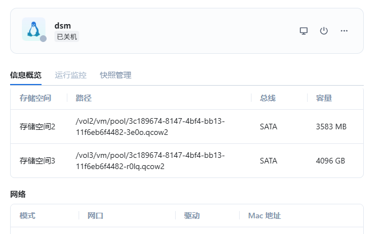Click the 路径 column header
Viewport: 375px width, 234px height.
coord(84,98)
